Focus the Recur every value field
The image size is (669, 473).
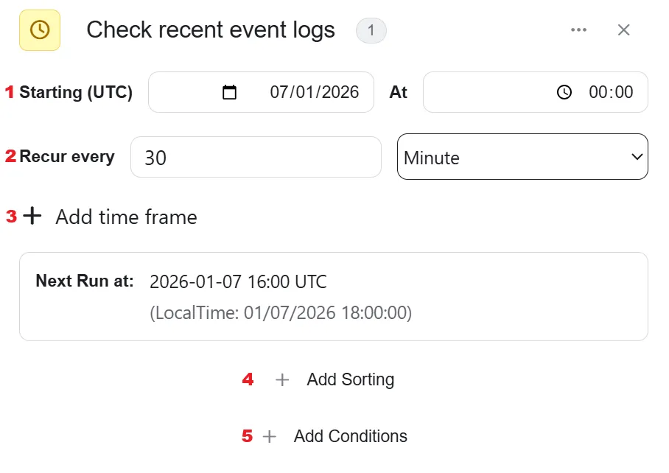[256, 157]
